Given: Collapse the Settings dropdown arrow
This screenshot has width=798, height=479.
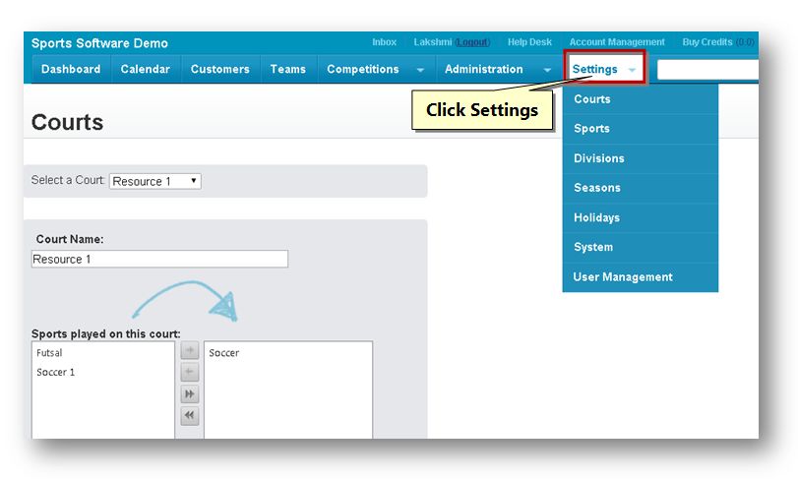Looking at the screenshot, I should (x=632, y=70).
